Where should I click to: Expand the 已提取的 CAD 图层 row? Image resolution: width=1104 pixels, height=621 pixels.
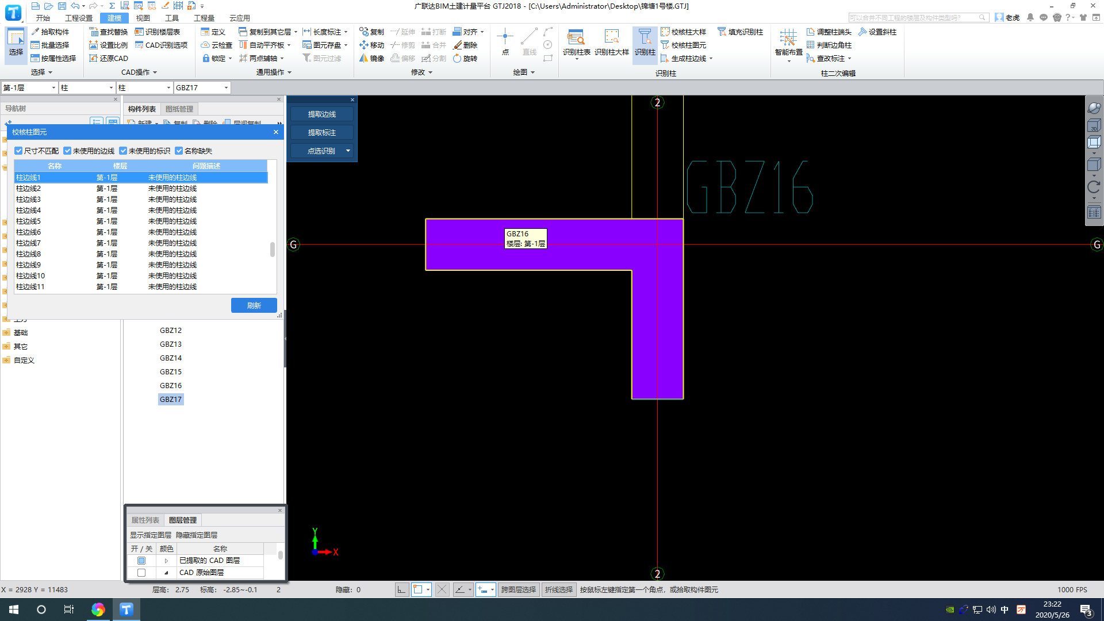pos(166,561)
